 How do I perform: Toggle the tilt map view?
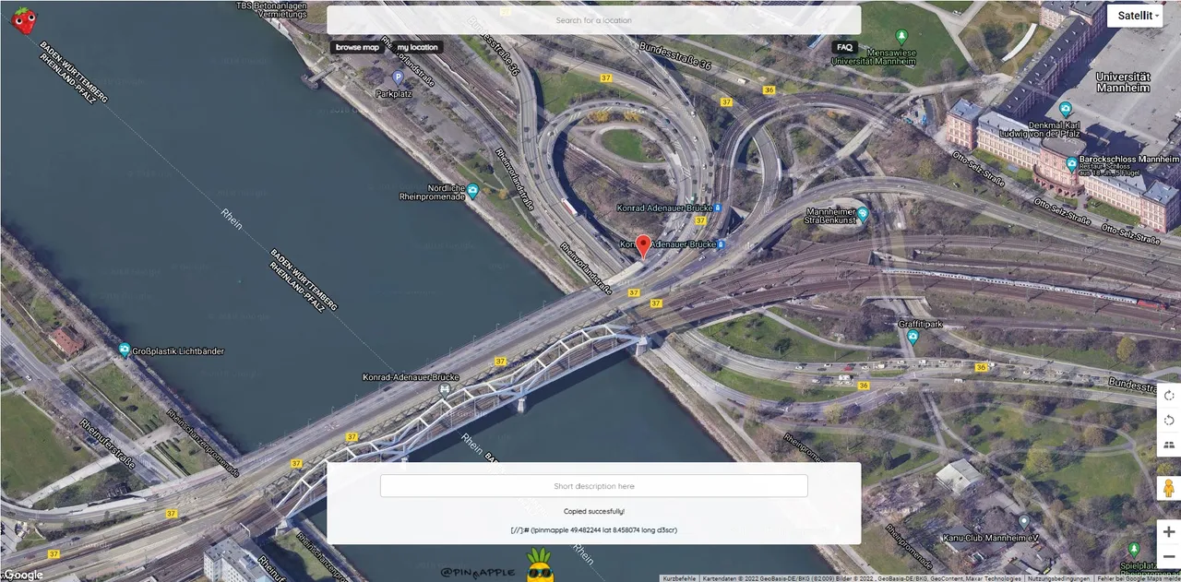pos(1169,445)
